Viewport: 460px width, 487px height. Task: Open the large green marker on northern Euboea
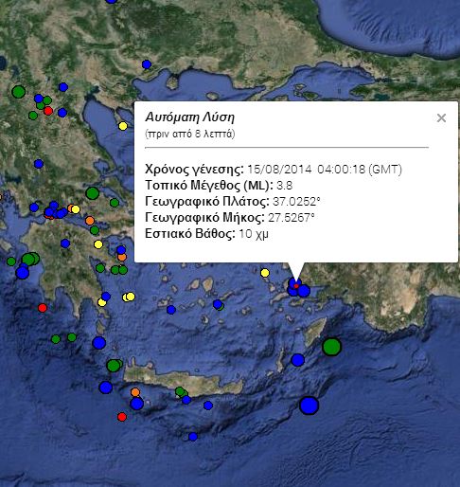[x=93, y=192]
